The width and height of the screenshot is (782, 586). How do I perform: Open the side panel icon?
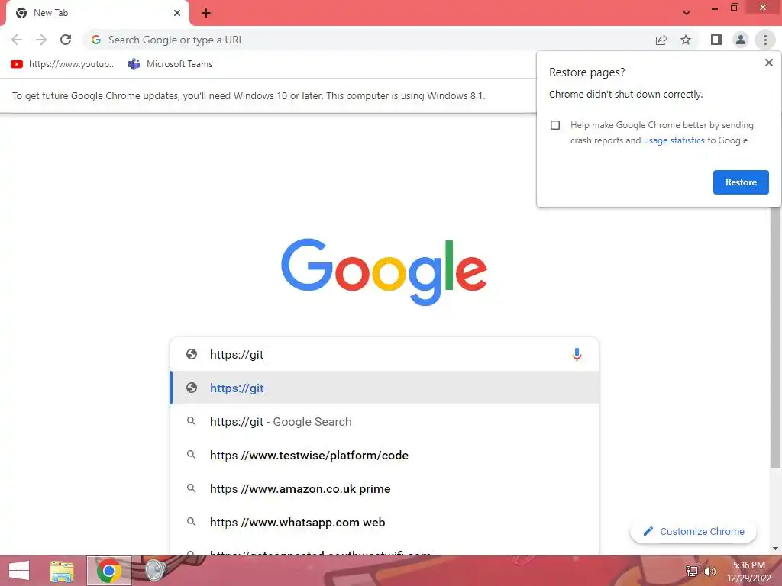tap(716, 40)
